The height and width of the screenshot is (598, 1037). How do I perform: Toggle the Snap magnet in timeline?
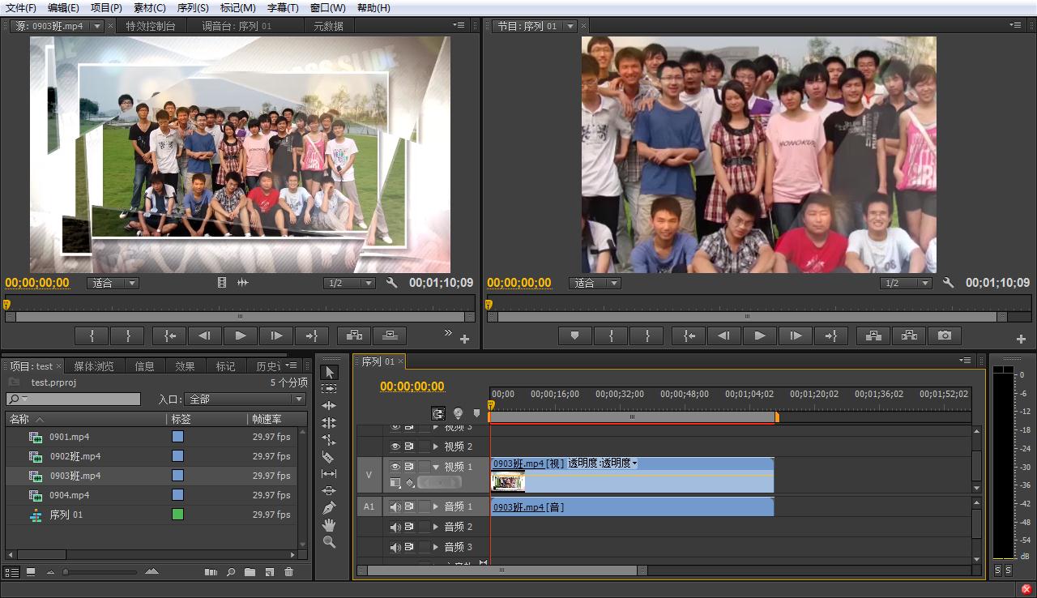438,414
